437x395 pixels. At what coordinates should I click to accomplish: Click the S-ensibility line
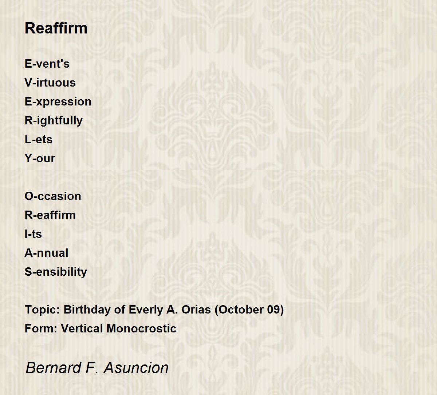click(x=56, y=272)
